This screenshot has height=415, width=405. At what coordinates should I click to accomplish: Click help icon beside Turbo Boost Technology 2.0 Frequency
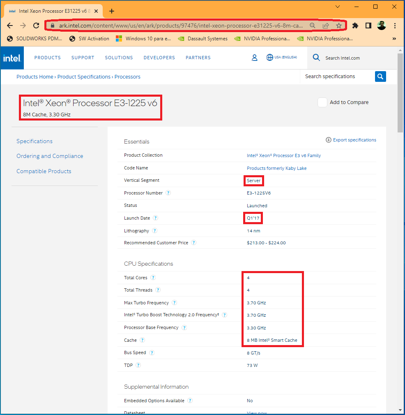coord(224,315)
